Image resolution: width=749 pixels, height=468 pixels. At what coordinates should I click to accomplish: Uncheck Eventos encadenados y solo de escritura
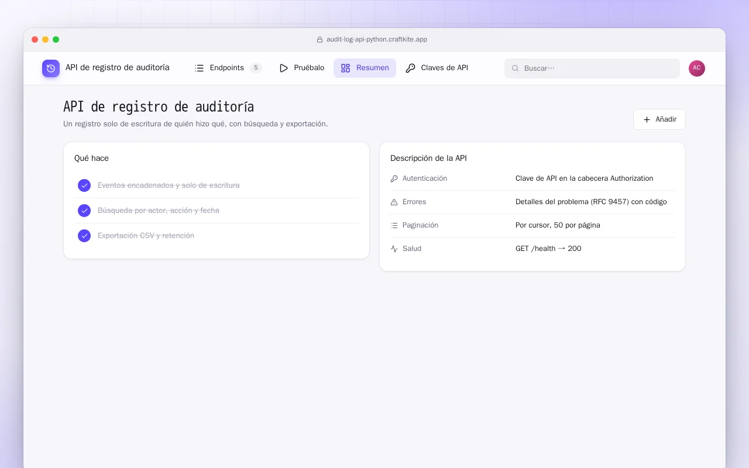(84, 185)
